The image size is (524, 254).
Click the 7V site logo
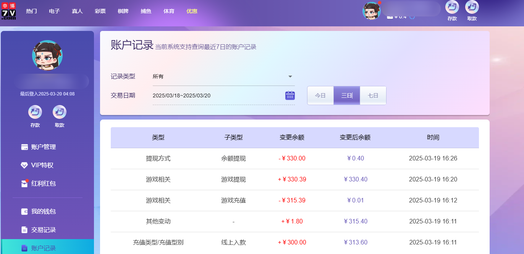9,11
